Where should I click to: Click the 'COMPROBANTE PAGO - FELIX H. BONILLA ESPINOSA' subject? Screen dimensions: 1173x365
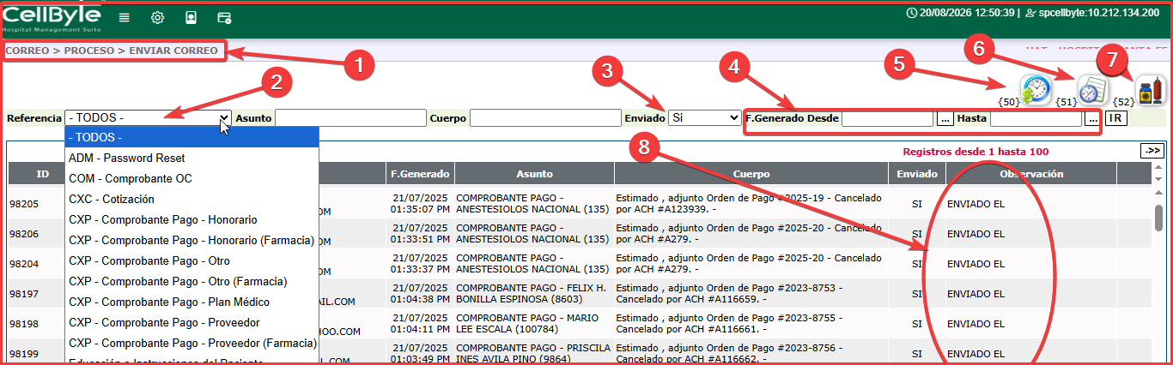coord(532,294)
